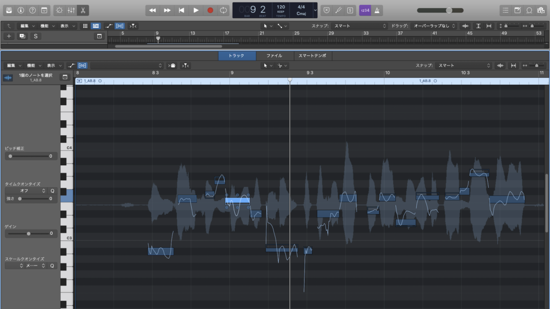Open the tracks area 機能 menu
This screenshot has width=550, height=309.
pyautogui.click(x=47, y=26)
